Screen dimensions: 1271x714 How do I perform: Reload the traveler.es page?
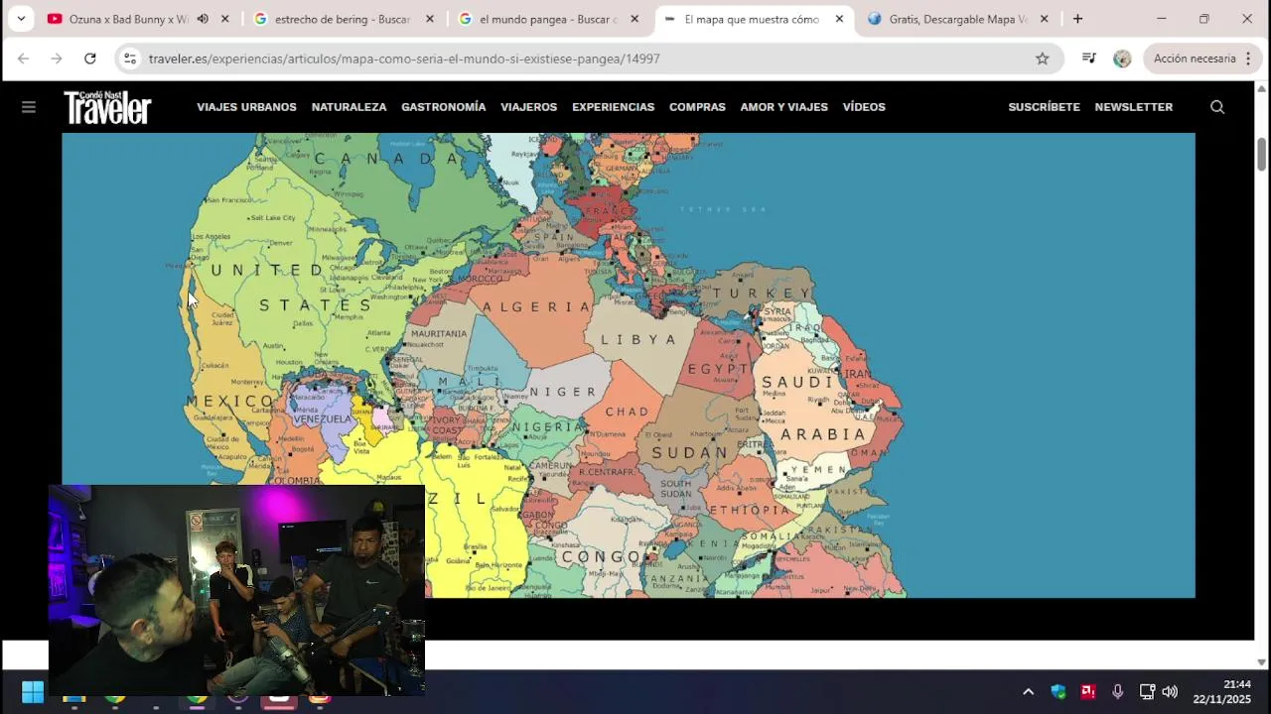pyautogui.click(x=90, y=59)
